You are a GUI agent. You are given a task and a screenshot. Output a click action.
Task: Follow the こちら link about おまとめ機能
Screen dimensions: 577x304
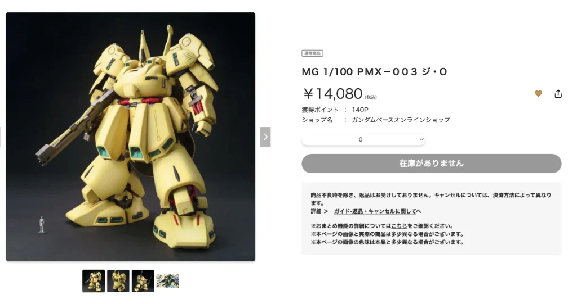click(x=399, y=226)
